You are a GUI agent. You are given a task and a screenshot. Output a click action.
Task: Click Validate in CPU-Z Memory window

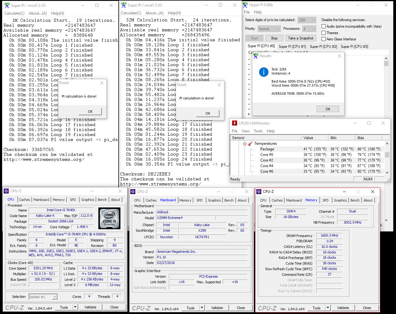coord(343,308)
